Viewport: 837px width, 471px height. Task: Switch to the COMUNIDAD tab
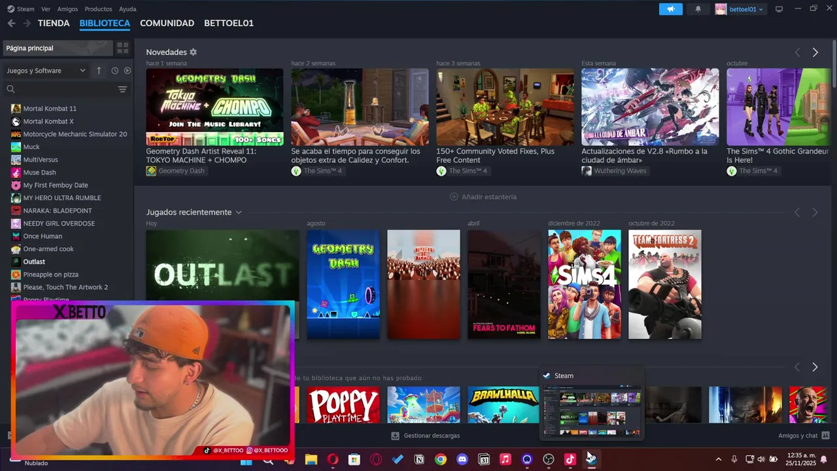167,23
